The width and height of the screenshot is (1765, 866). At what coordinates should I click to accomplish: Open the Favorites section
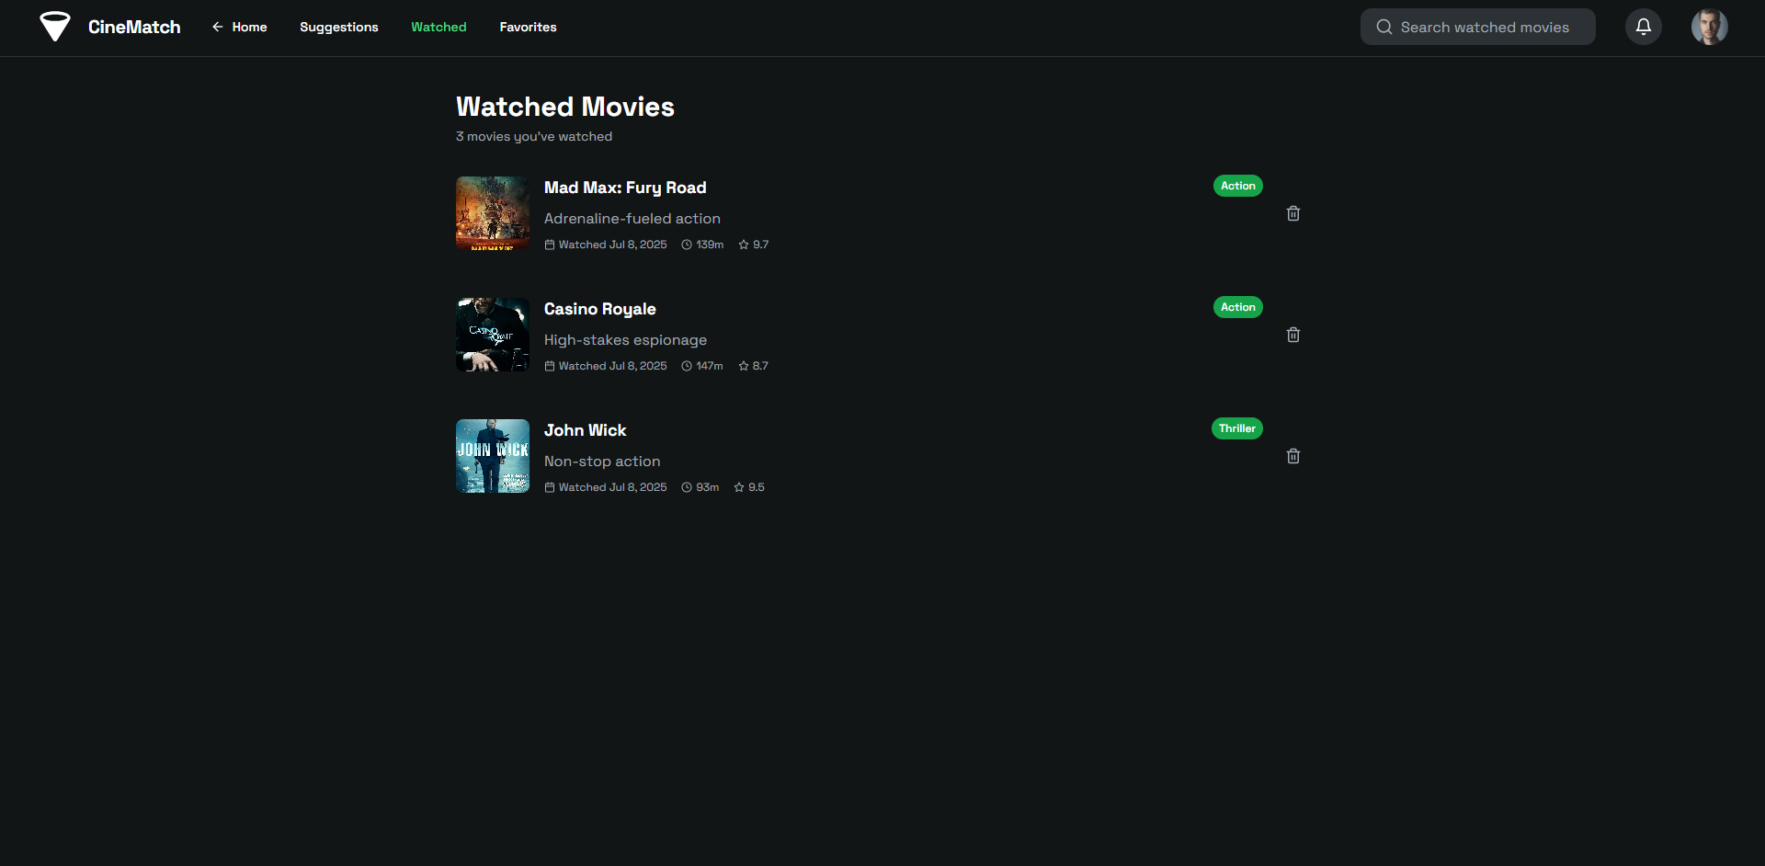pyautogui.click(x=528, y=27)
